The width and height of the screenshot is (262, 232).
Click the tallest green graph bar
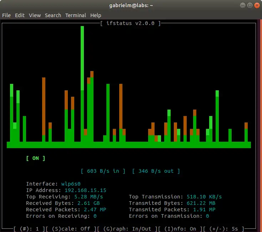coord(82,84)
